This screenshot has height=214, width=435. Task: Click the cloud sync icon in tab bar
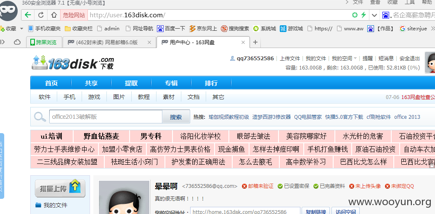coord(17,42)
